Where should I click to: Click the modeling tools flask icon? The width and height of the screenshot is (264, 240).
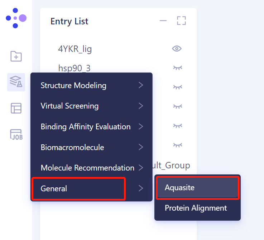(16, 82)
